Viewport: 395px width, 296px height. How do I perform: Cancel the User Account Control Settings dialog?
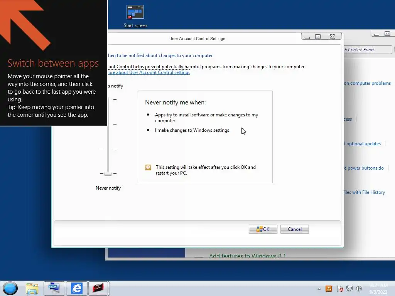[x=294, y=229]
